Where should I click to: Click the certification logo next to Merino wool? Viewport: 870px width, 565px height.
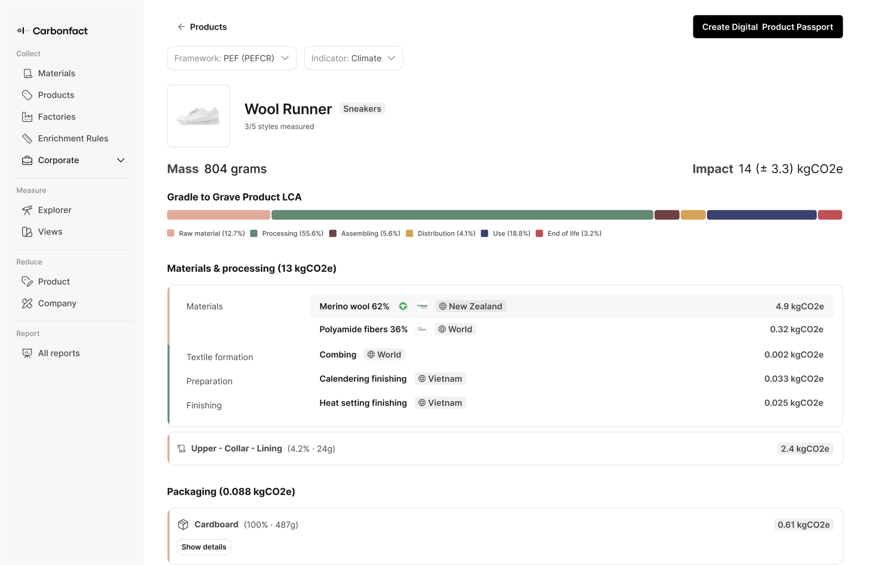[422, 306]
